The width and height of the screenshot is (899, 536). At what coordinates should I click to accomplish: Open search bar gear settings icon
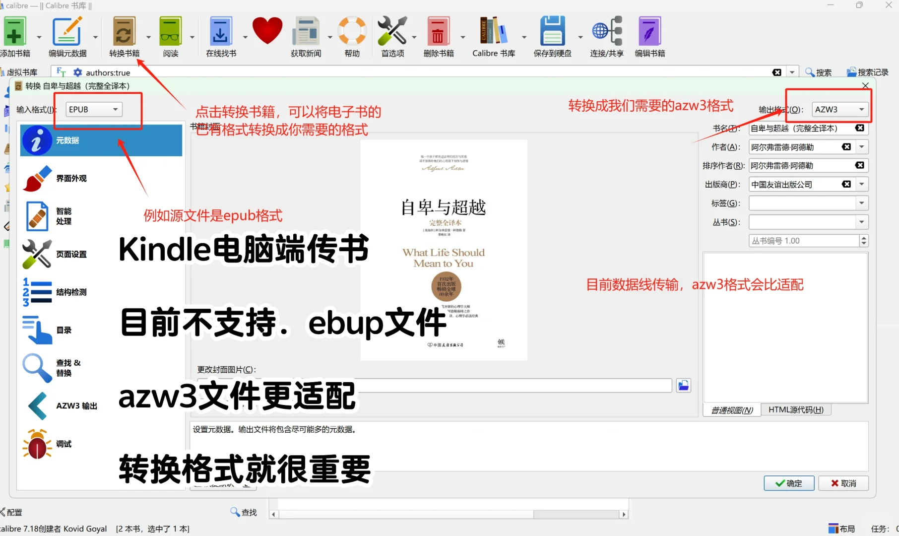click(x=78, y=72)
